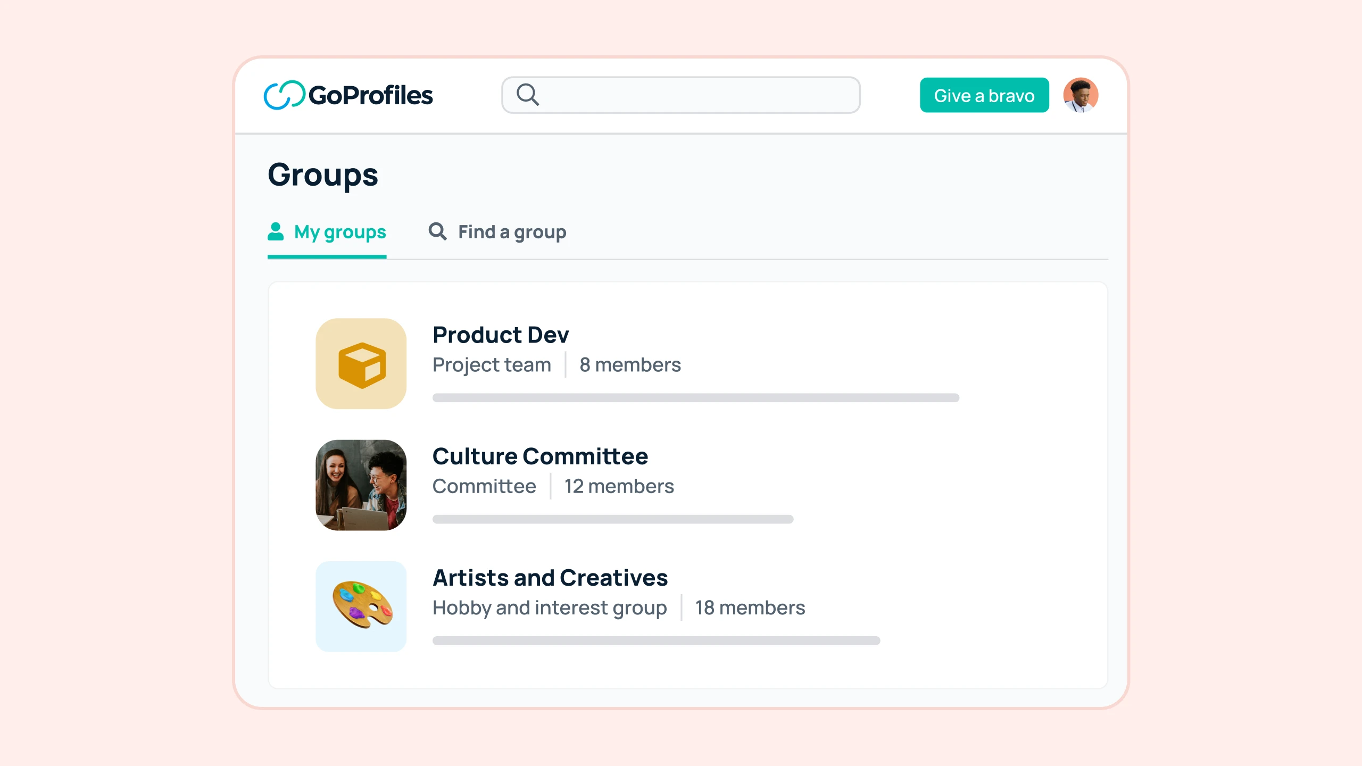Click the '8 members' text
This screenshot has width=1362, height=766.
tap(630, 365)
